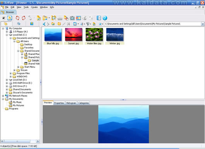Open the Window menu
The height and width of the screenshot is (149, 205).
[x=44, y=7]
